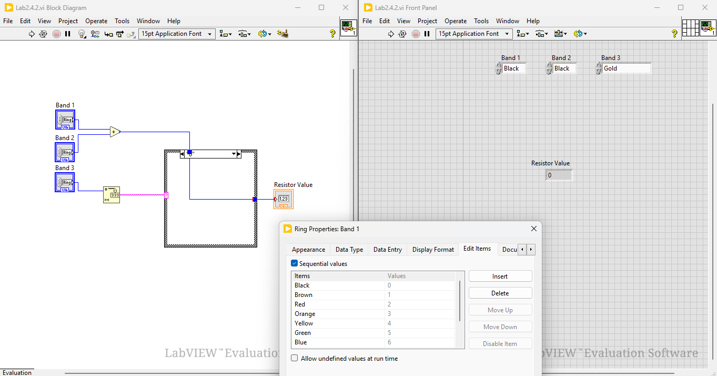Image resolution: width=717 pixels, height=376 pixels.
Task: Open the Operate menu
Action: [x=96, y=21]
